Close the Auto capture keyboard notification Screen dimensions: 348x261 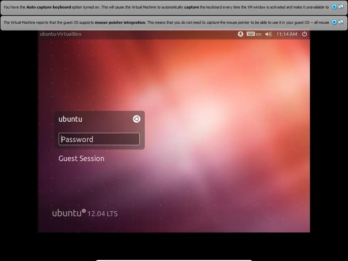tap(334, 7)
